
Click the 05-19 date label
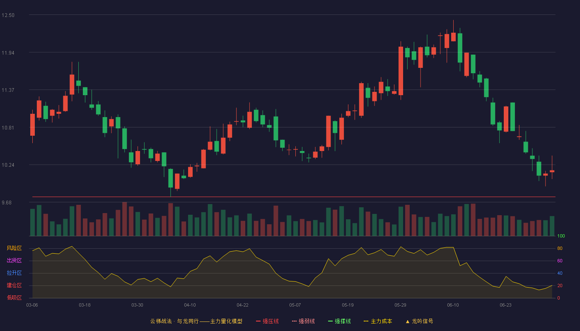(348, 305)
